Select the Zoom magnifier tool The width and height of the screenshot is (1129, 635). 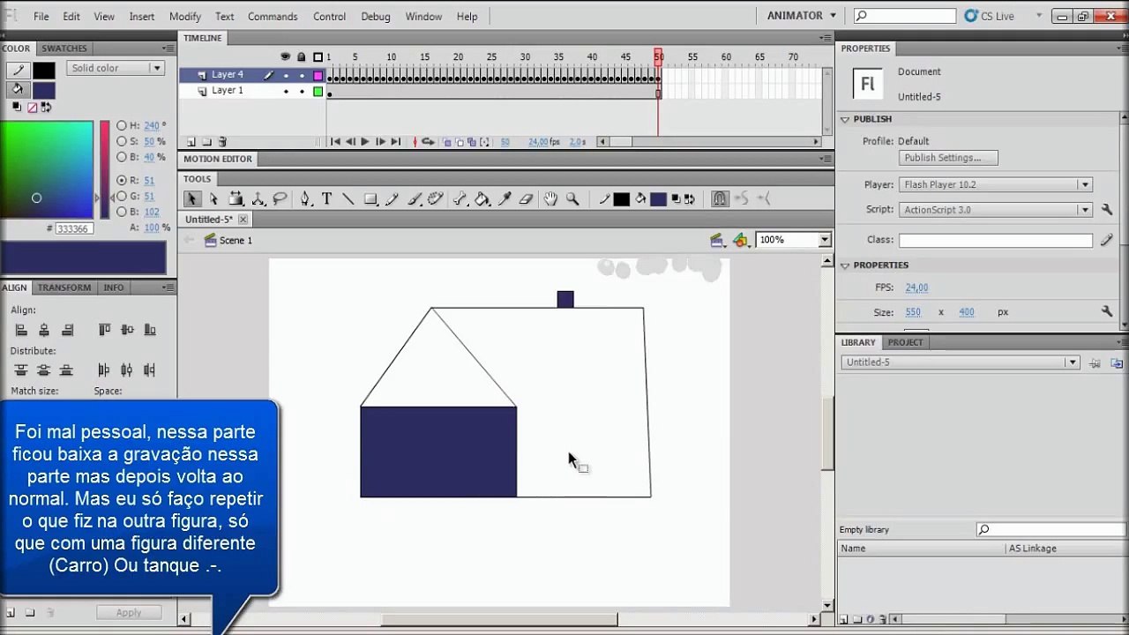[x=572, y=199]
